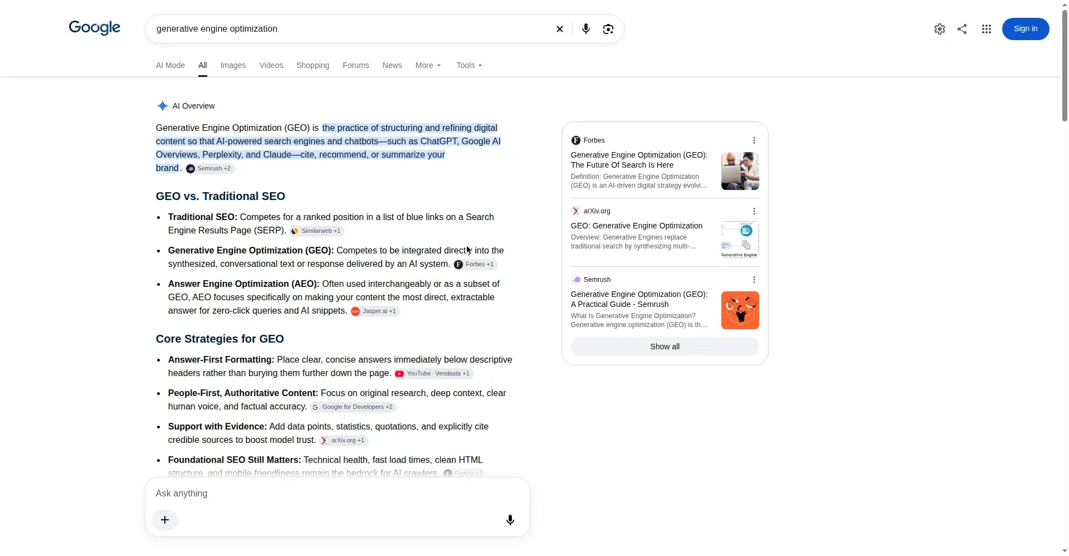
Task: Click the search query text field
Action: (x=351, y=29)
